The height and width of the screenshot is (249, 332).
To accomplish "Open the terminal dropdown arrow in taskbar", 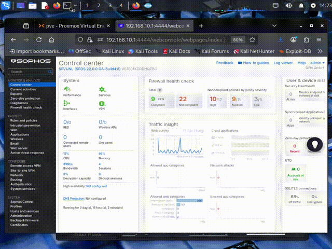I will (x=76, y=6).
